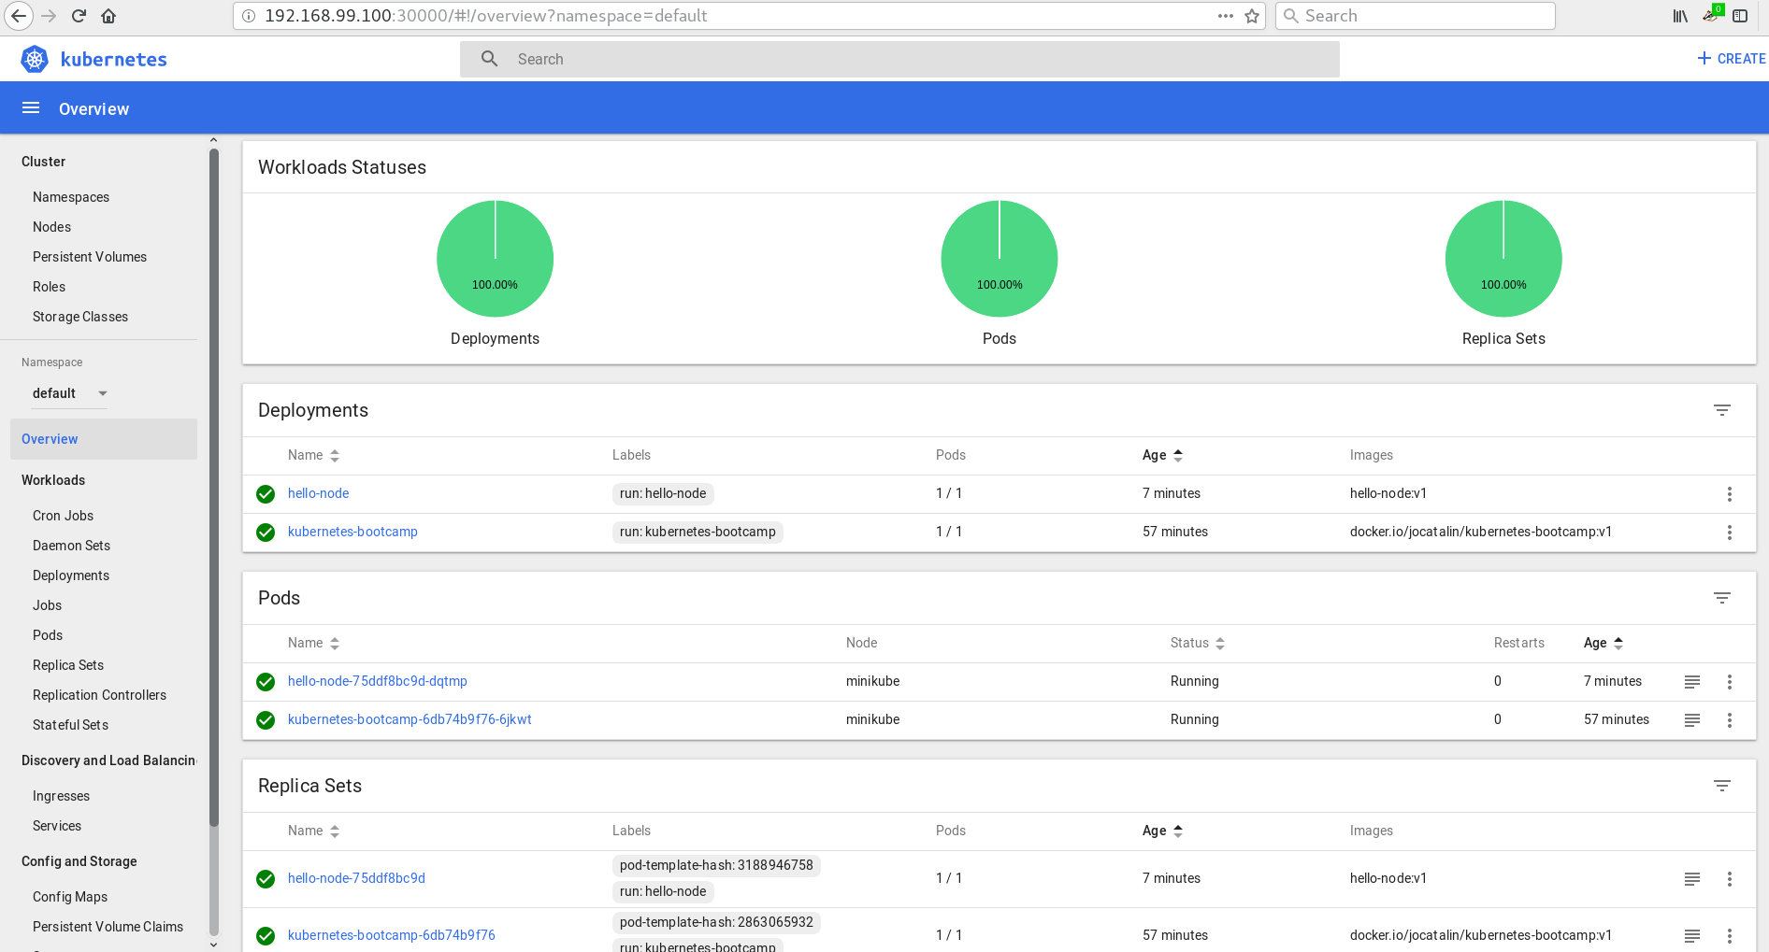Select Nodes in the Cluster sidebar
This screenshot has height=952, width=1769.
pos(51,227)
